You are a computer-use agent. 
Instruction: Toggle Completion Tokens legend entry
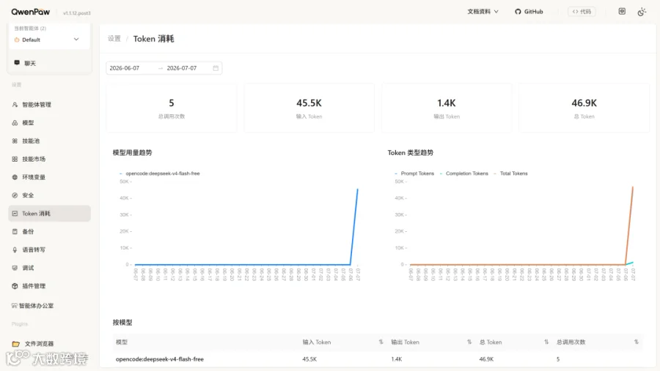(x=464, y=173)
